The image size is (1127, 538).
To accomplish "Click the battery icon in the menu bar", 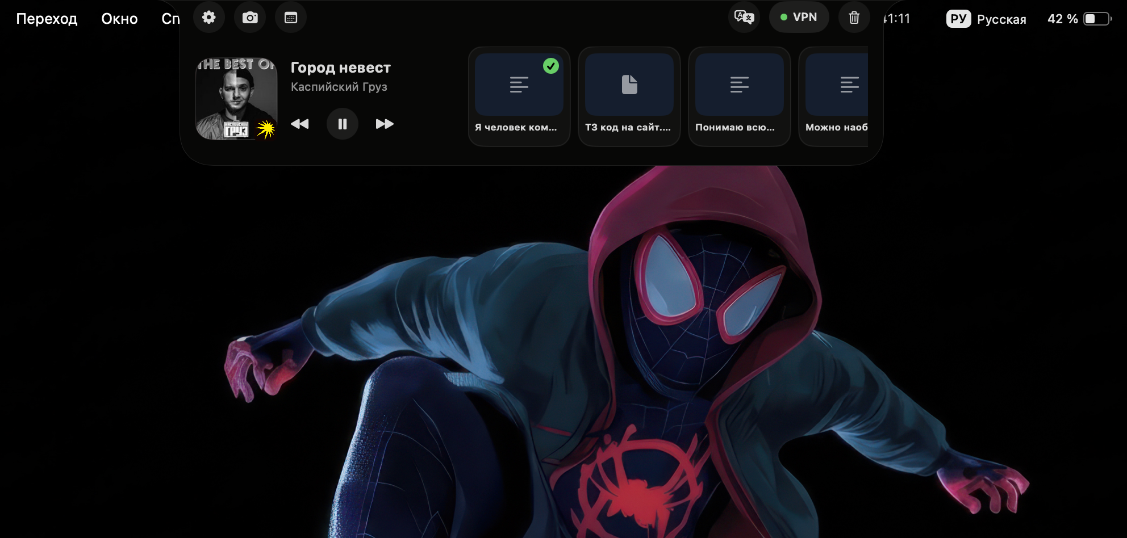I will pos(1098,19).
